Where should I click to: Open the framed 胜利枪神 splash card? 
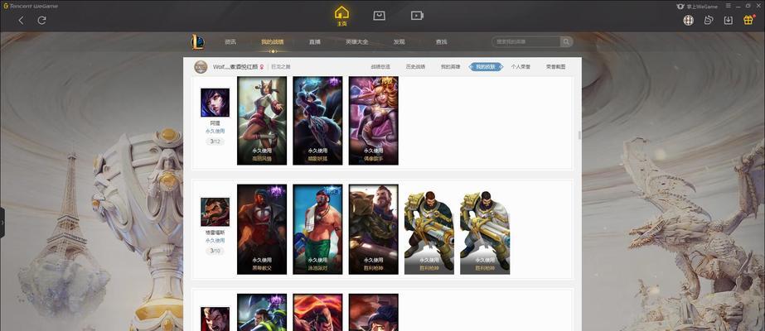point(373,229)
